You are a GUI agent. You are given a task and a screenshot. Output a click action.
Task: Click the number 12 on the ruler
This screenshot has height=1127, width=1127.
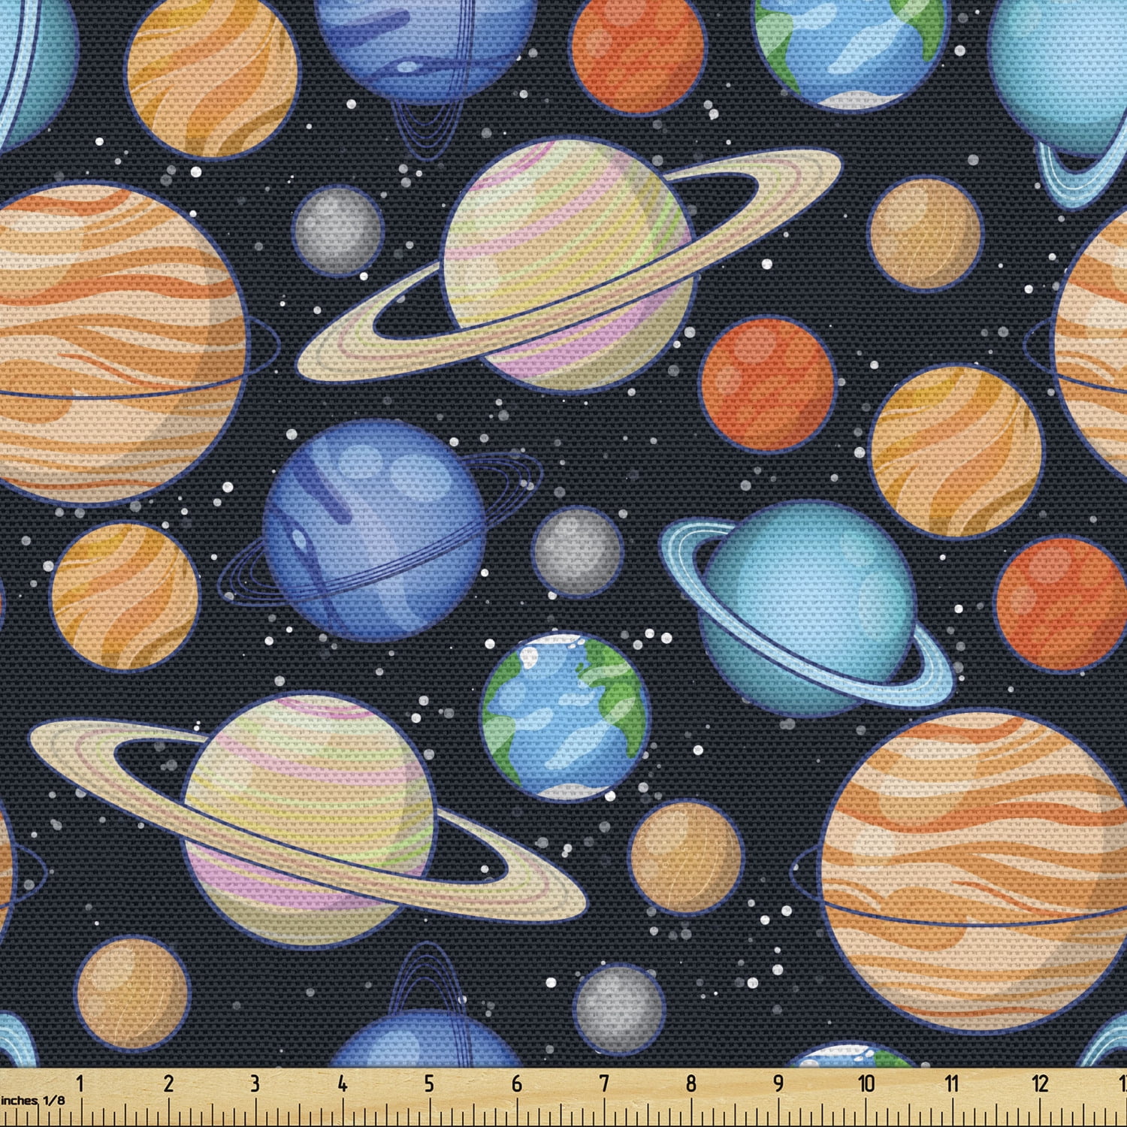pos(1040,1083)
